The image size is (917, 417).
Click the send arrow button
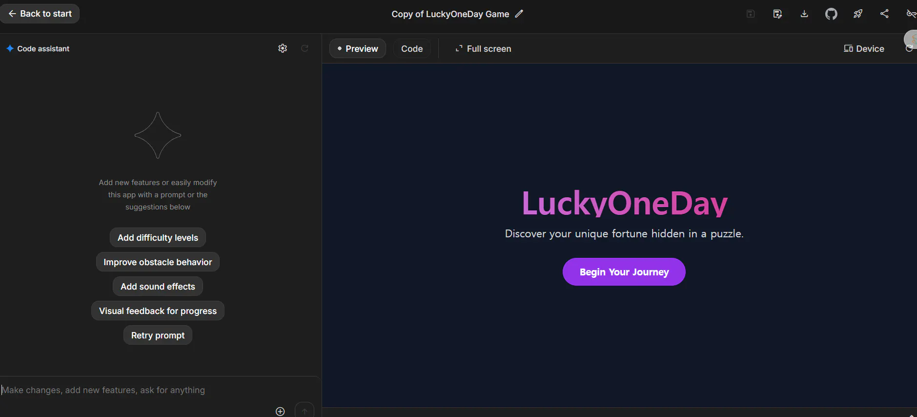[305, 411]
